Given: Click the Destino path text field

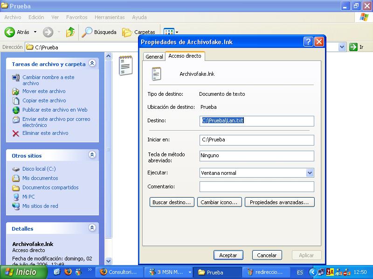Looking at the screenshot, I should click(x=256, y=121).
